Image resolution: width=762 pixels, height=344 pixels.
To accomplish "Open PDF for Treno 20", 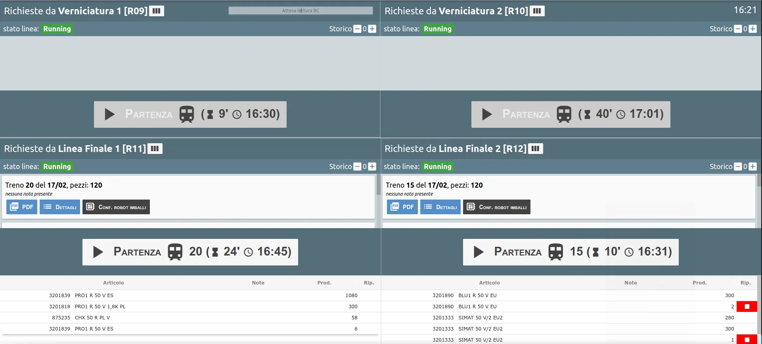I will click(22, 207).
